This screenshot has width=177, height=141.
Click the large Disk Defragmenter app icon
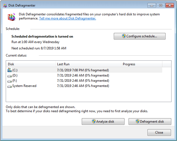[11, 17]
